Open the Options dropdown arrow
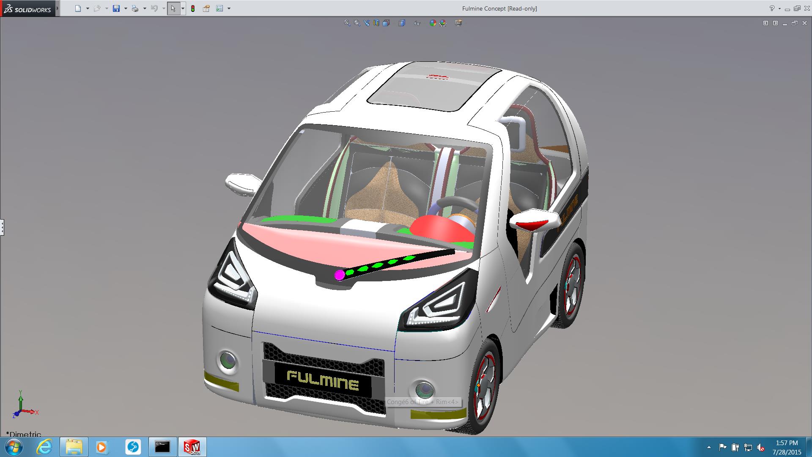The image size is (812, 457). click(229, 8)
